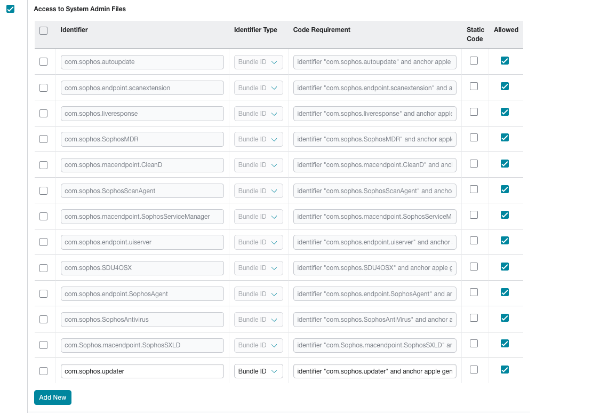Select the com.sophos.SophosScanAgent row checkbox
The width and height of the screenshot is (600, 413).
click(x=44, y=190)
